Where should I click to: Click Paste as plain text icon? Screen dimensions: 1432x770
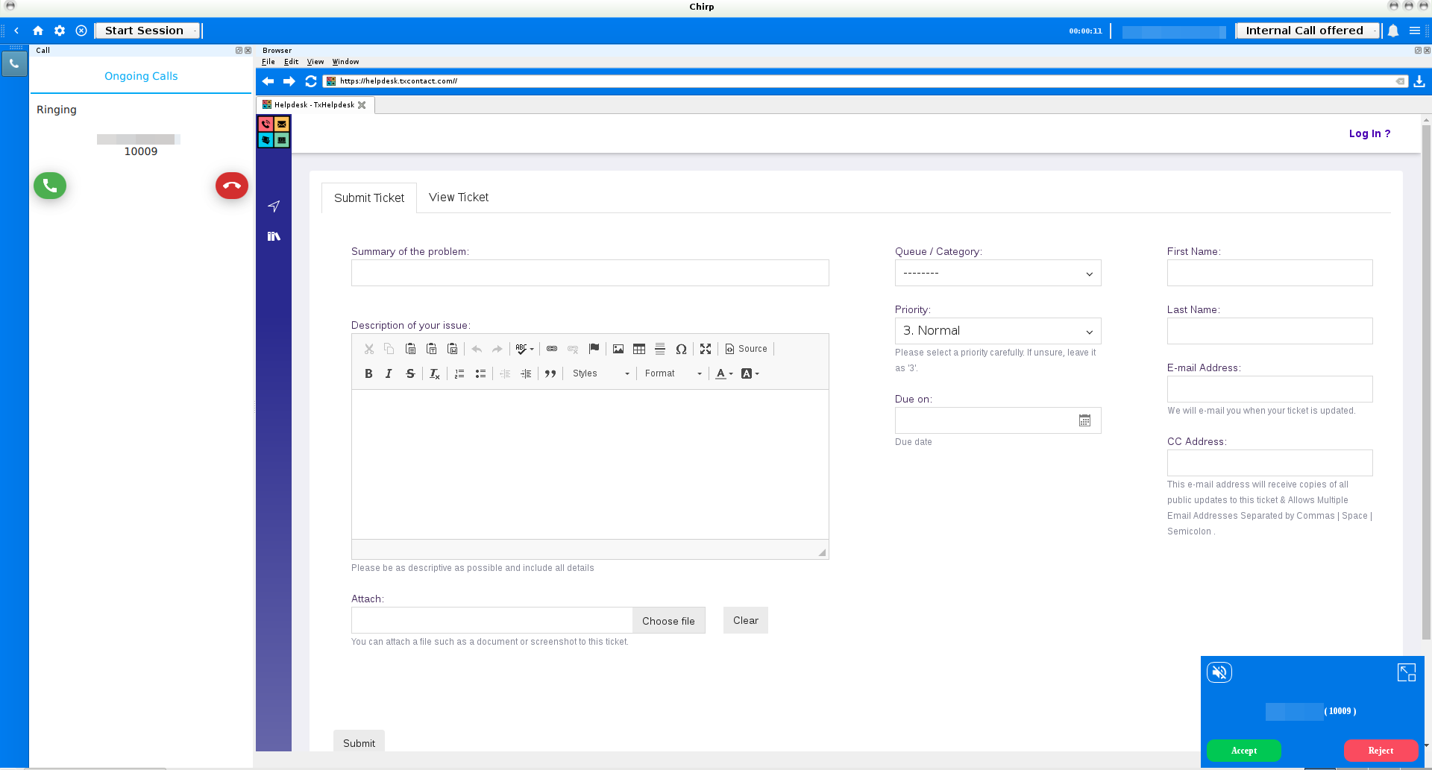(x=431, y=349)
